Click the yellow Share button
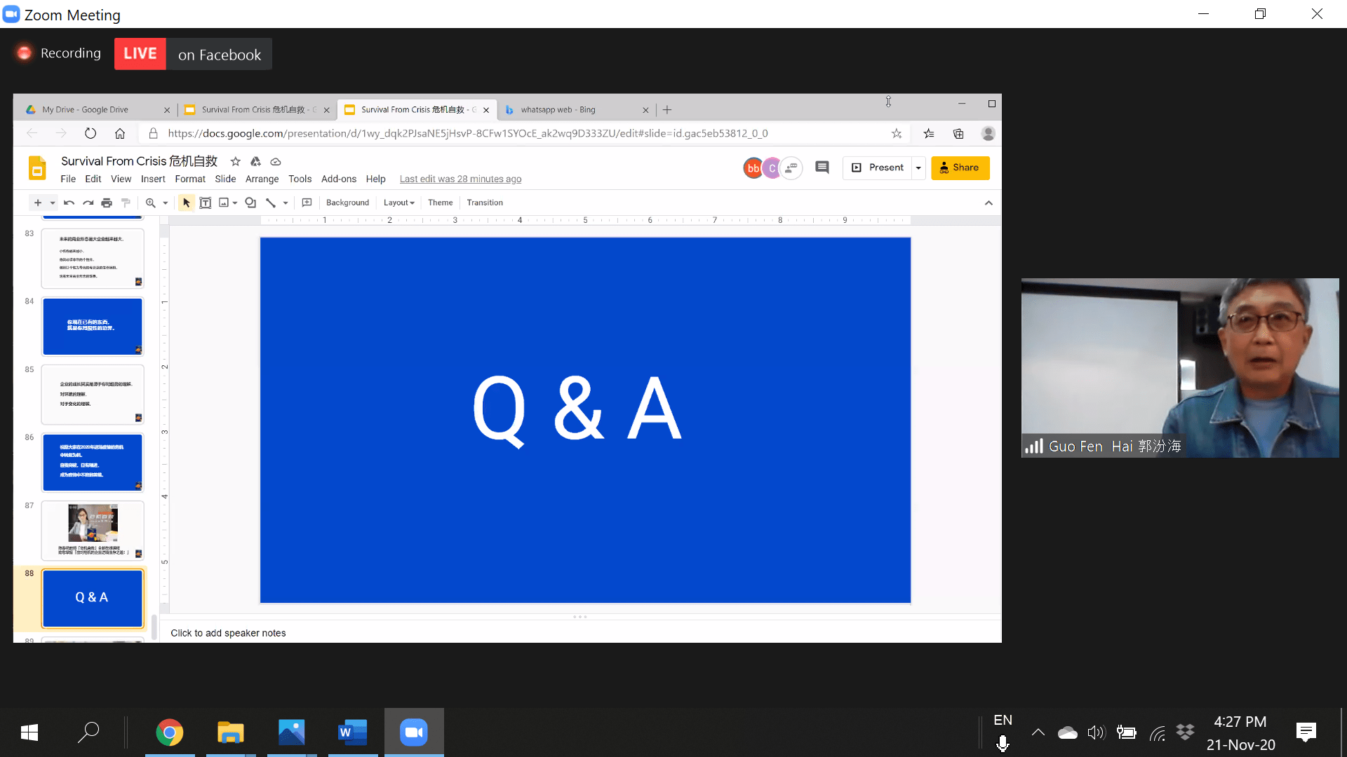The width and height of the screenshot is (1347, 757). click(x=960, y=168)
